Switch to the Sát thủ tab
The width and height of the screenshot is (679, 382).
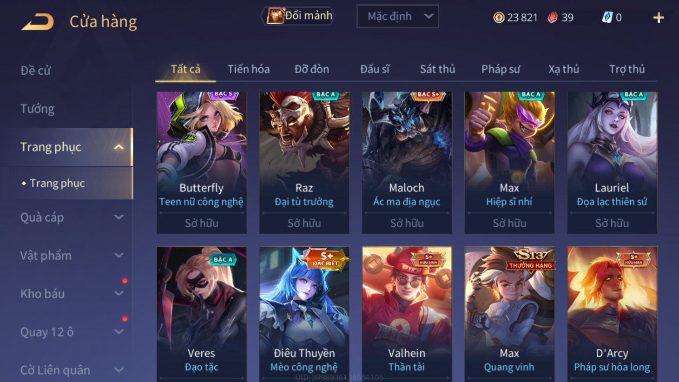437,69
